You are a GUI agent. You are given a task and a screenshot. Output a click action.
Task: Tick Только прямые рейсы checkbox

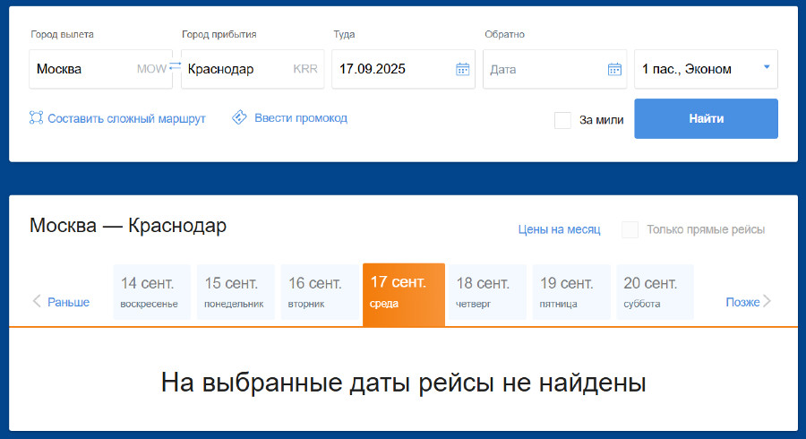tap(630, 229)
